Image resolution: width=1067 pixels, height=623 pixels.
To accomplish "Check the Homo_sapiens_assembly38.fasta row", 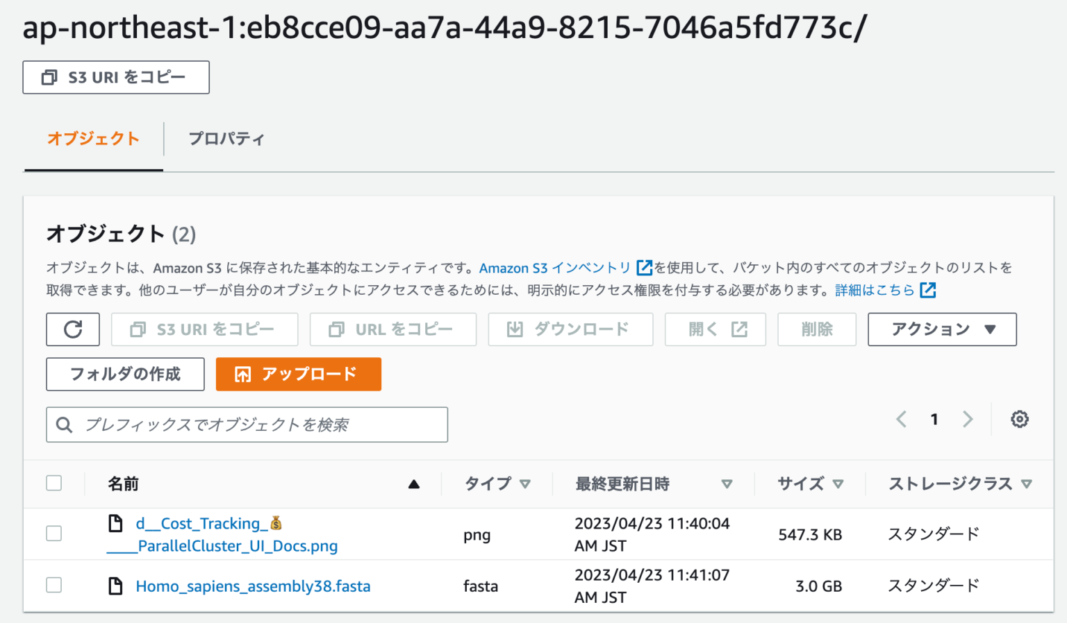I will point(53,585).
